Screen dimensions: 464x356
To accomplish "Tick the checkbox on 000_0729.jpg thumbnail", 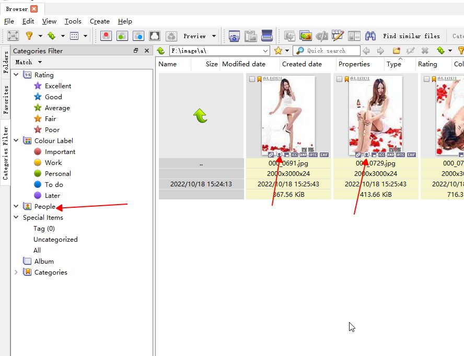I will 340,79.
